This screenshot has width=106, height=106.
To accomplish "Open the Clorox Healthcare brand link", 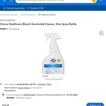I will pos(8,20).
